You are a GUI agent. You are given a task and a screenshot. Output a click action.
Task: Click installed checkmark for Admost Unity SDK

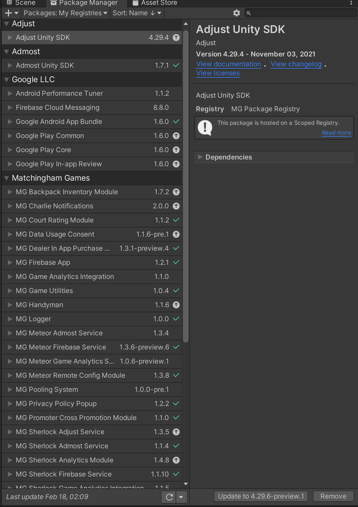[176, 65]
